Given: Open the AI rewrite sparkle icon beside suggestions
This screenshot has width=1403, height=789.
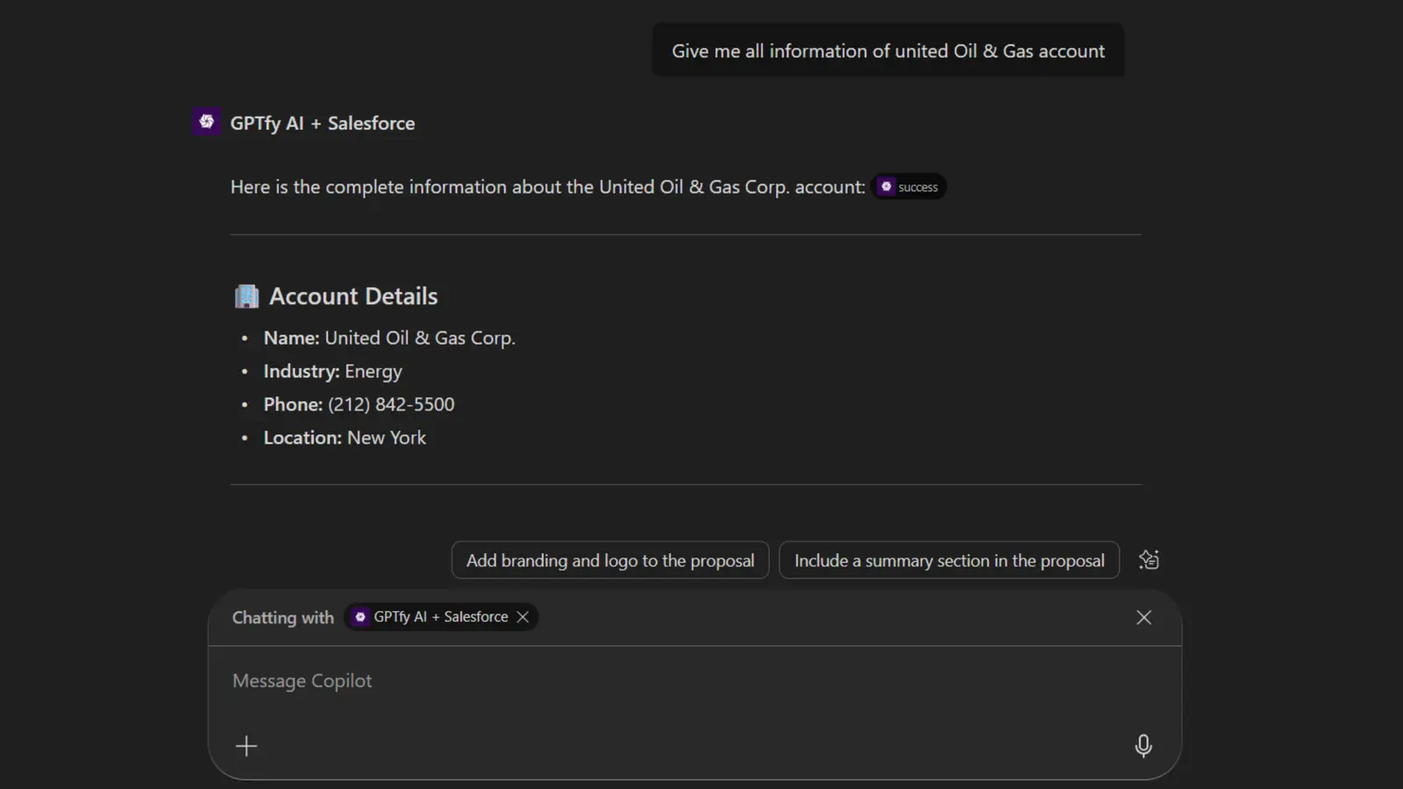Looking at the screenshot, I should (1149, 559).
